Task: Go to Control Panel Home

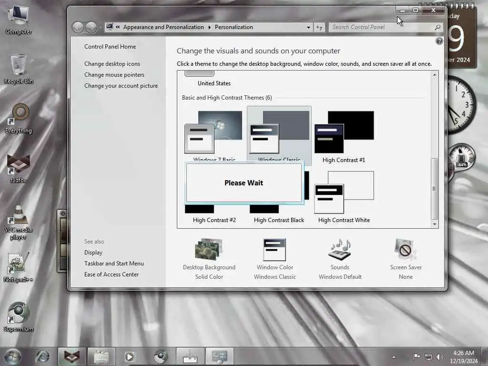Action: [x=110, y=47]
